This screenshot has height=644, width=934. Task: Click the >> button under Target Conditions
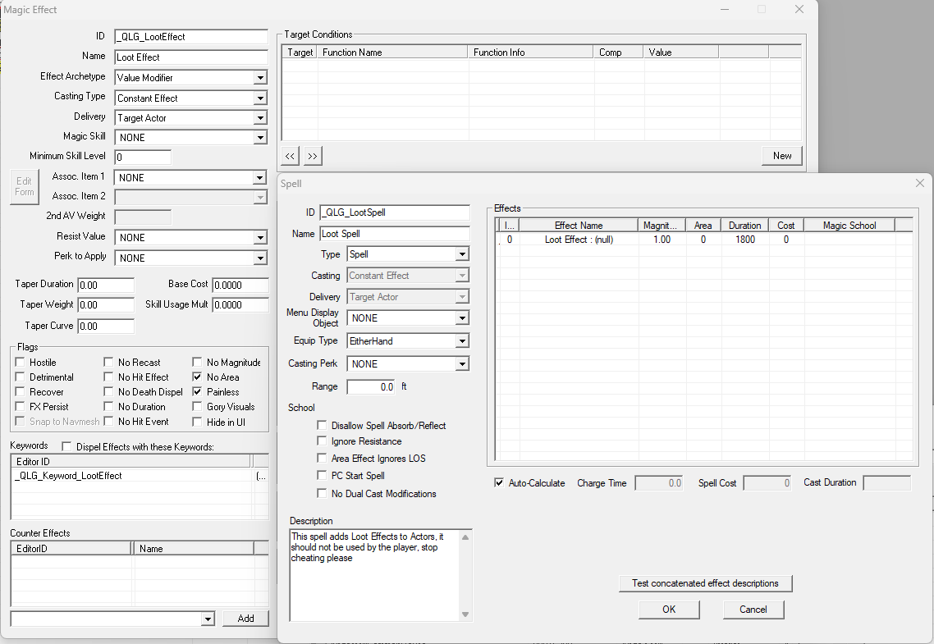tap(312, 156)
